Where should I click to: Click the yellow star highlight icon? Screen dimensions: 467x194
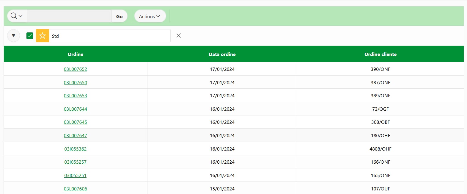[43, 36]
